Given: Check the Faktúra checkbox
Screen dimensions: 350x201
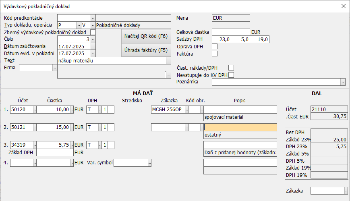Looking at the screenshot, I should tap(215, 53).
